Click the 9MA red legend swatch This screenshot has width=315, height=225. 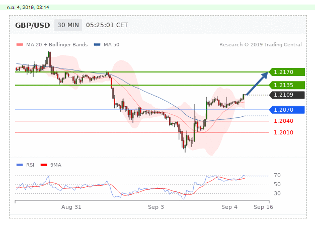coord(44,165)
